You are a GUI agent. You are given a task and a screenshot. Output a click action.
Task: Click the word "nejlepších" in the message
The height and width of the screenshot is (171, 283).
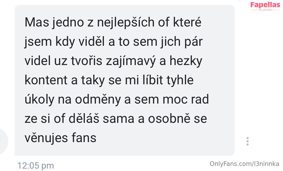(x=126, y=22)
